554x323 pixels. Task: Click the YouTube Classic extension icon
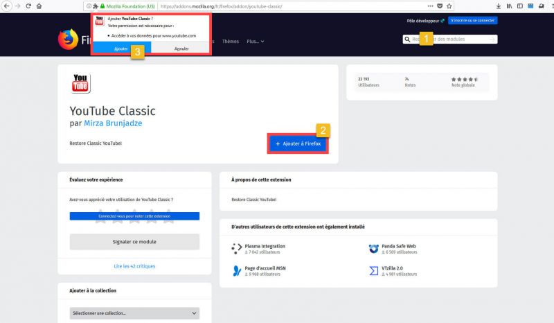tap(80, 82)
